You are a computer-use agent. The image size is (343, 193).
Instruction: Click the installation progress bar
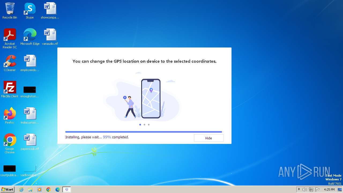[x=144, y=132]
